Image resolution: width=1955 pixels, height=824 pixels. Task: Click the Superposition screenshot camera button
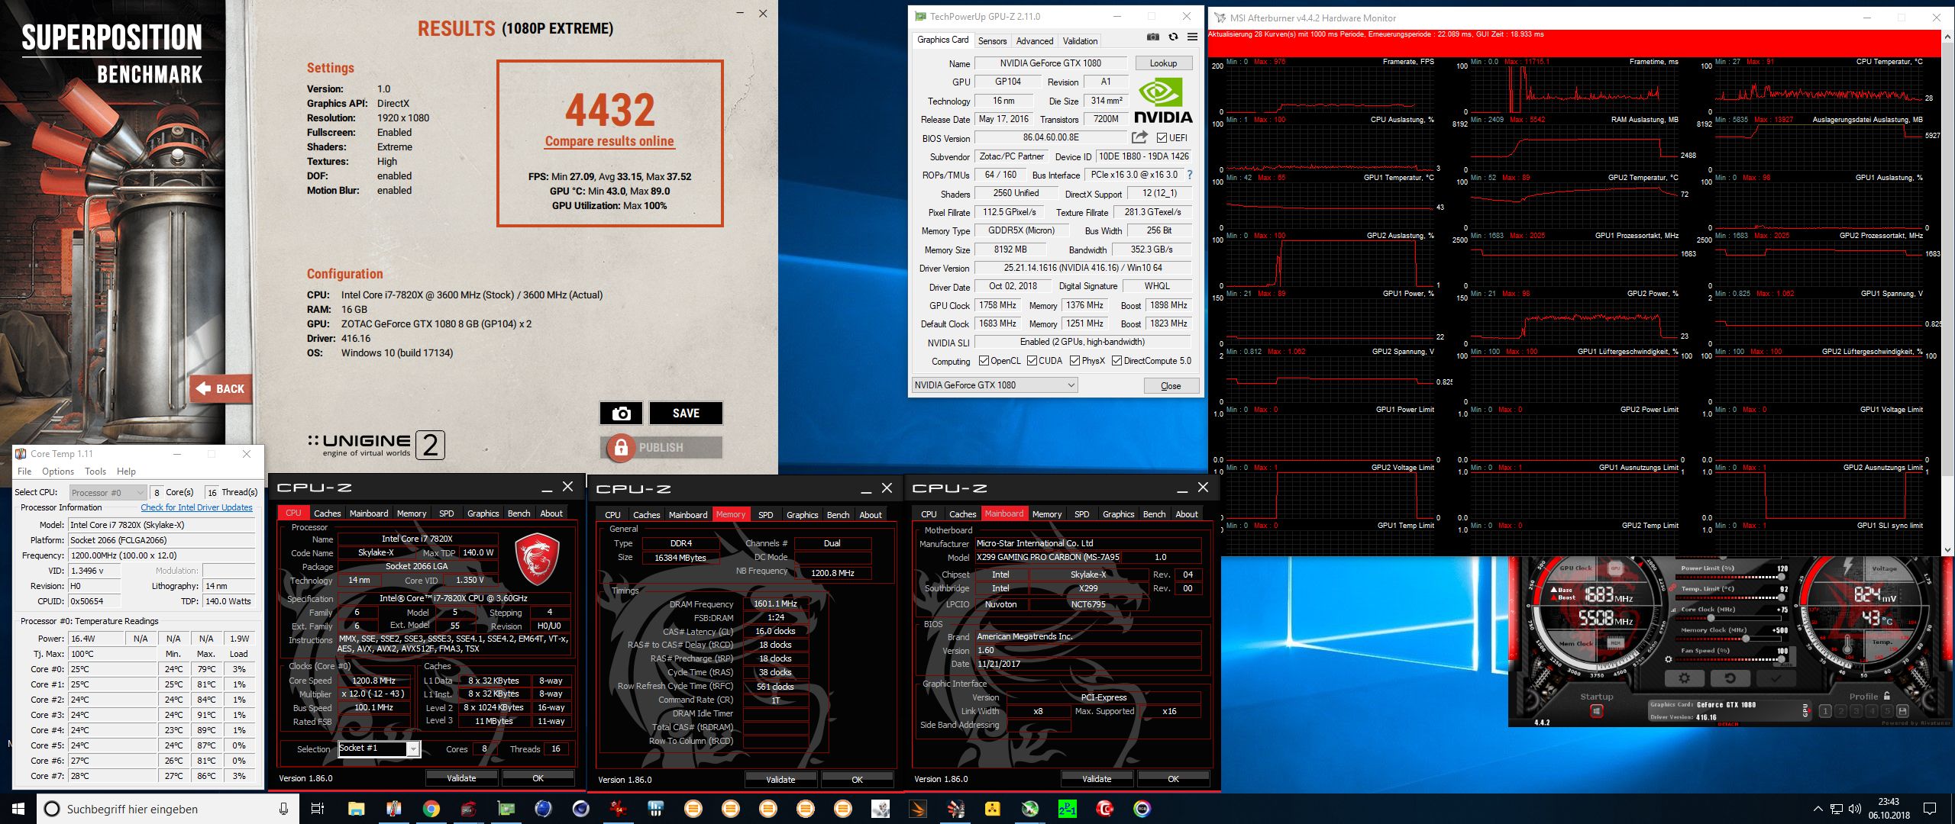point(621,413)
